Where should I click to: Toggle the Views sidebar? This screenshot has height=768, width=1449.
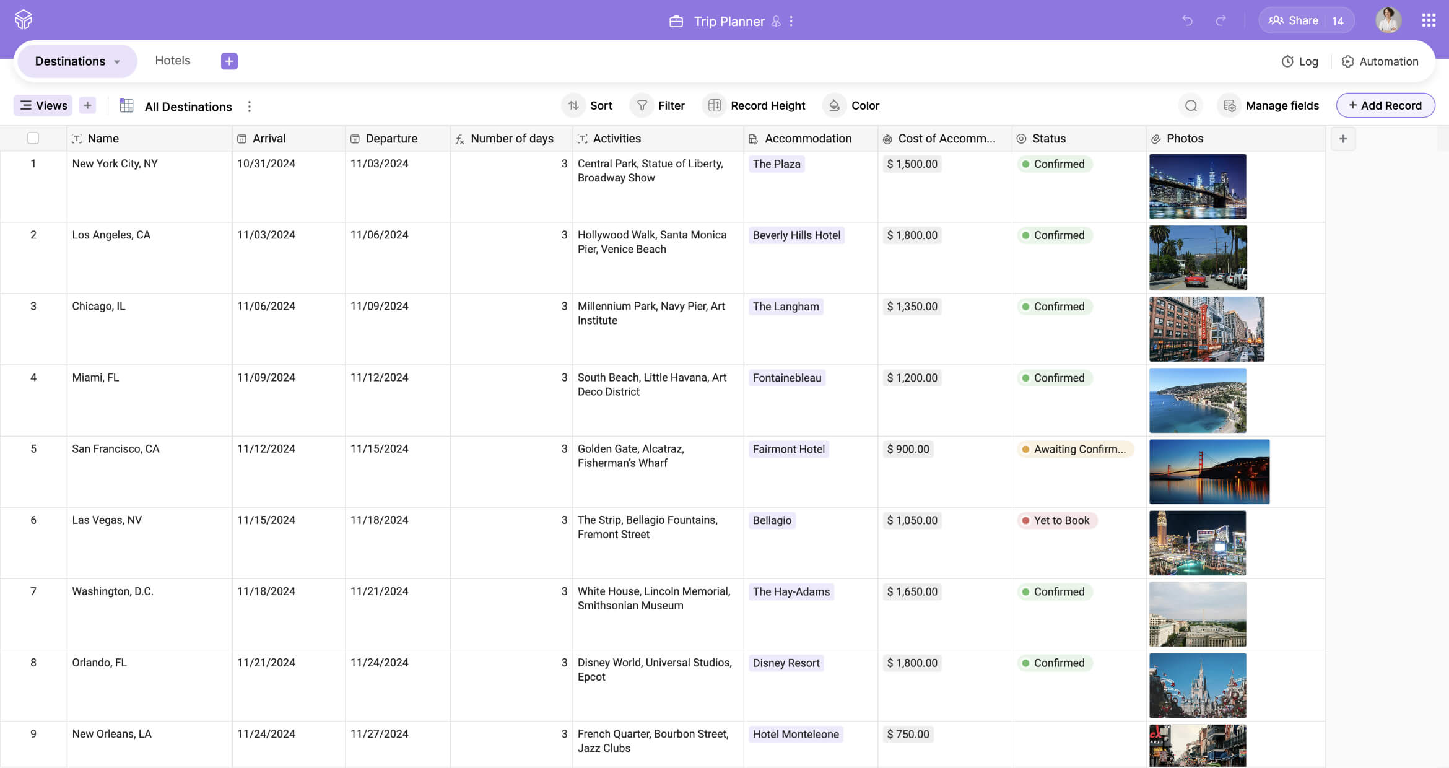[43, 105]
